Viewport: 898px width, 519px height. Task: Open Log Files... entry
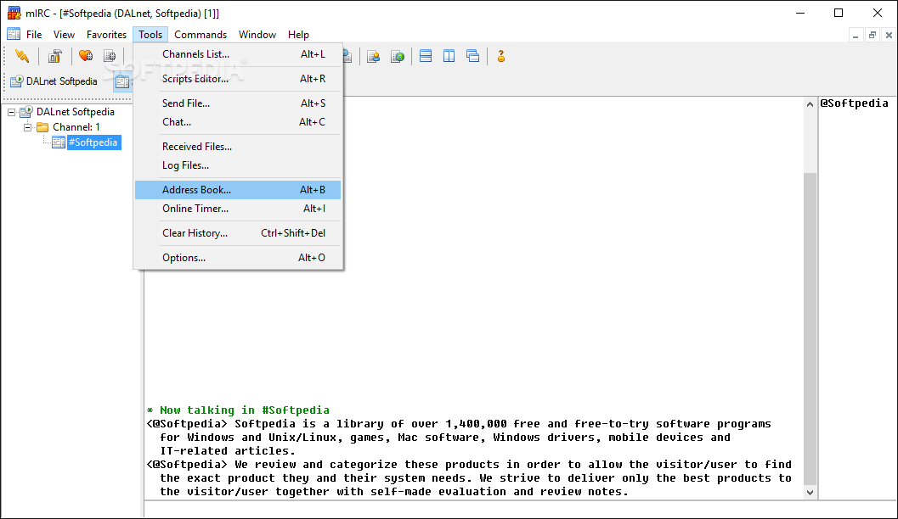pyautogui.click(x=238, y=165)
